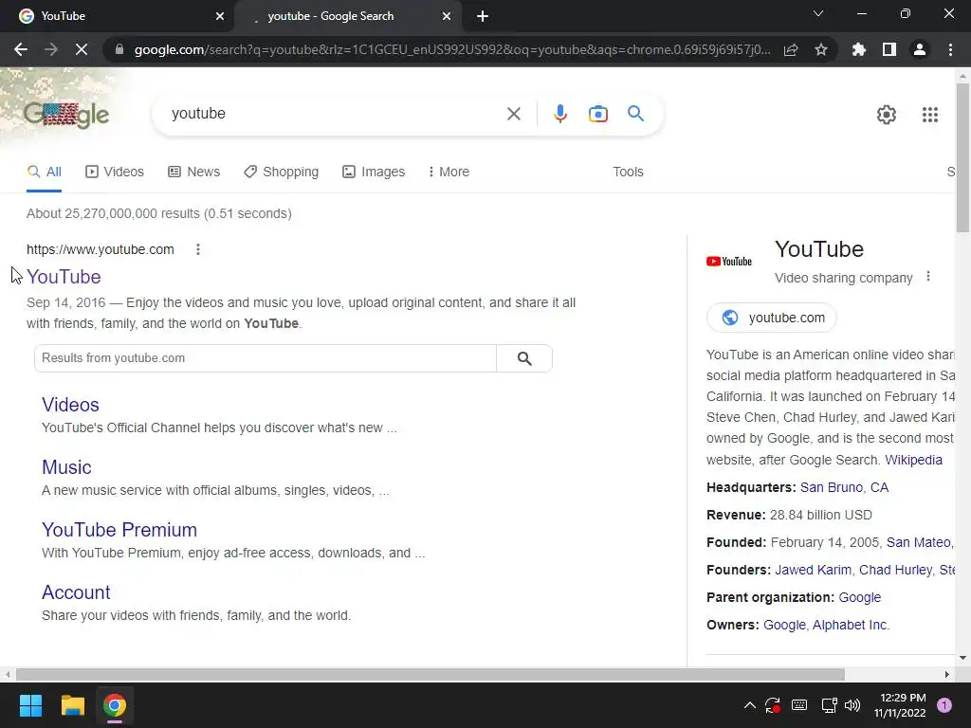Viewport: 971px width, 728px height.
Task: Open the volume speaker tray icon
Action: [x=852, y=705]
